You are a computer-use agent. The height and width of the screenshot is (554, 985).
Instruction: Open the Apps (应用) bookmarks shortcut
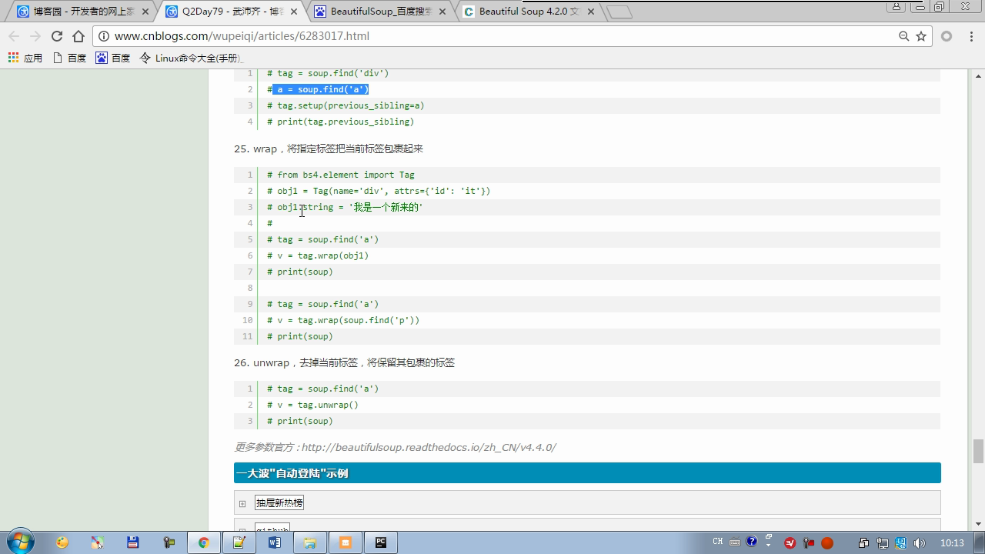pos(25,58)
